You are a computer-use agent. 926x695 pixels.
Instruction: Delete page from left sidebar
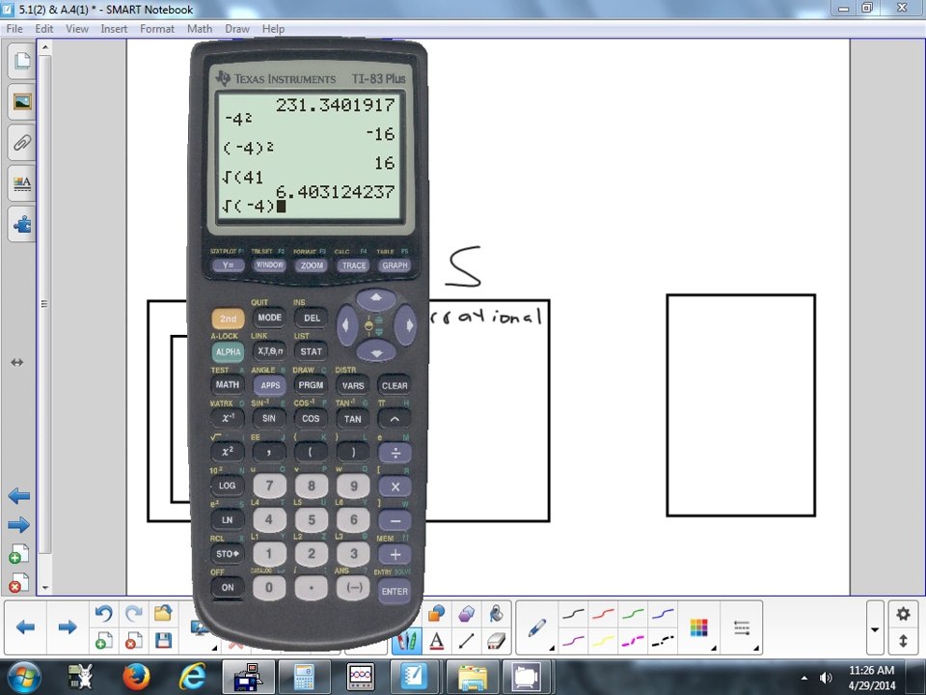click(x=19, y=583)
